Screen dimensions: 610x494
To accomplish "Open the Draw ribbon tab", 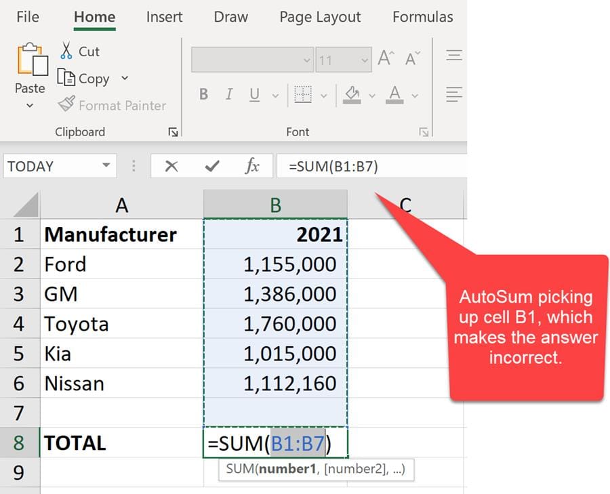I will pos(230,17).
